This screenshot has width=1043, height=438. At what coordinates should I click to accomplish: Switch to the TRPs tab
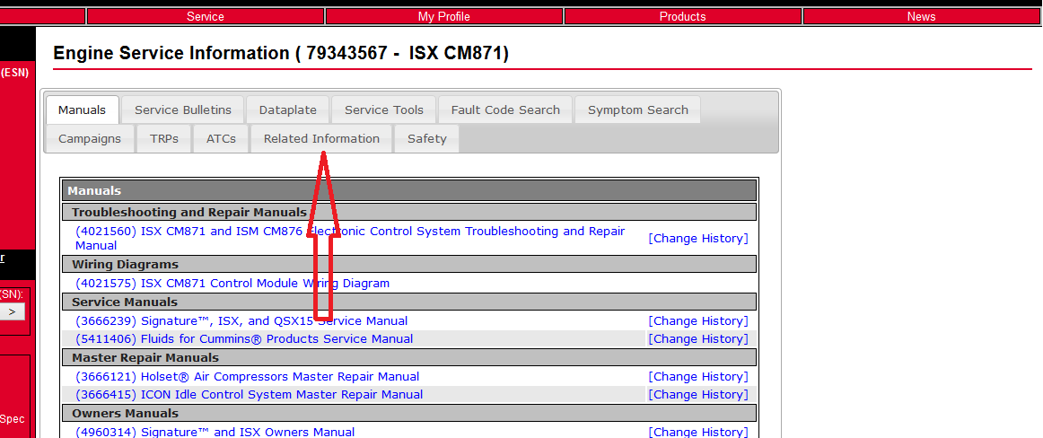164,139
